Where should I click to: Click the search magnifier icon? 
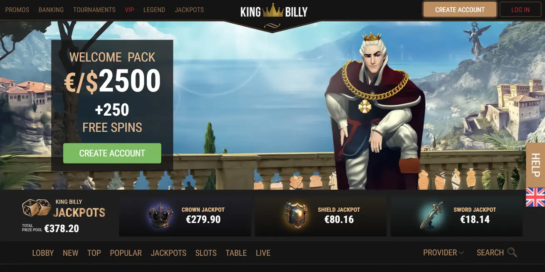tap(512, 252)
